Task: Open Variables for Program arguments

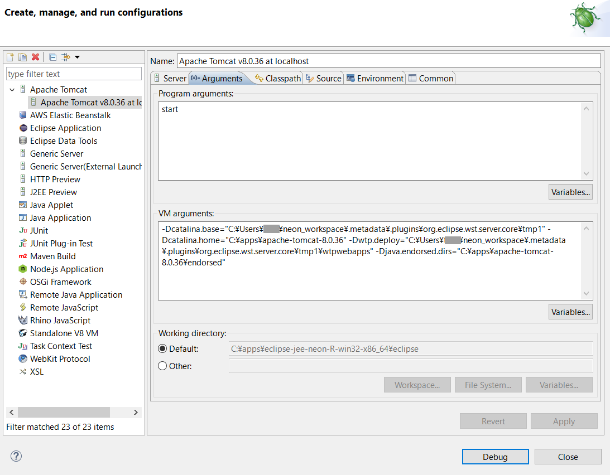Action: point(570,191)
